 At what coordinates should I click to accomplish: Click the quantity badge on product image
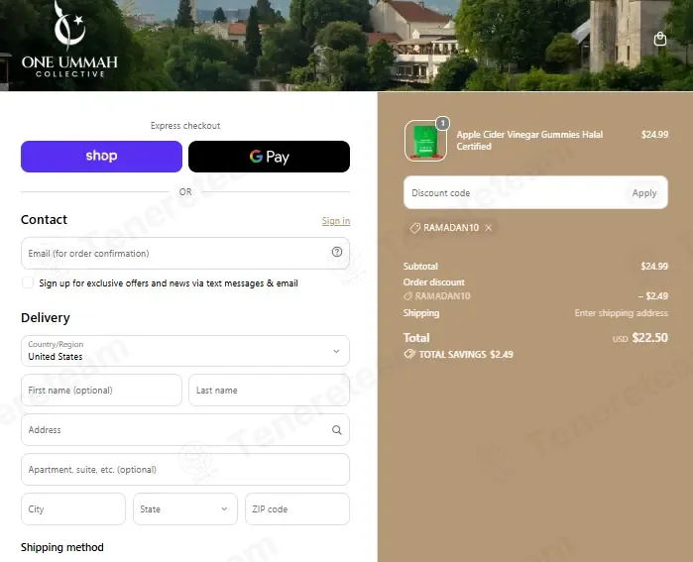pyautogui.click(x=442, y=123)
